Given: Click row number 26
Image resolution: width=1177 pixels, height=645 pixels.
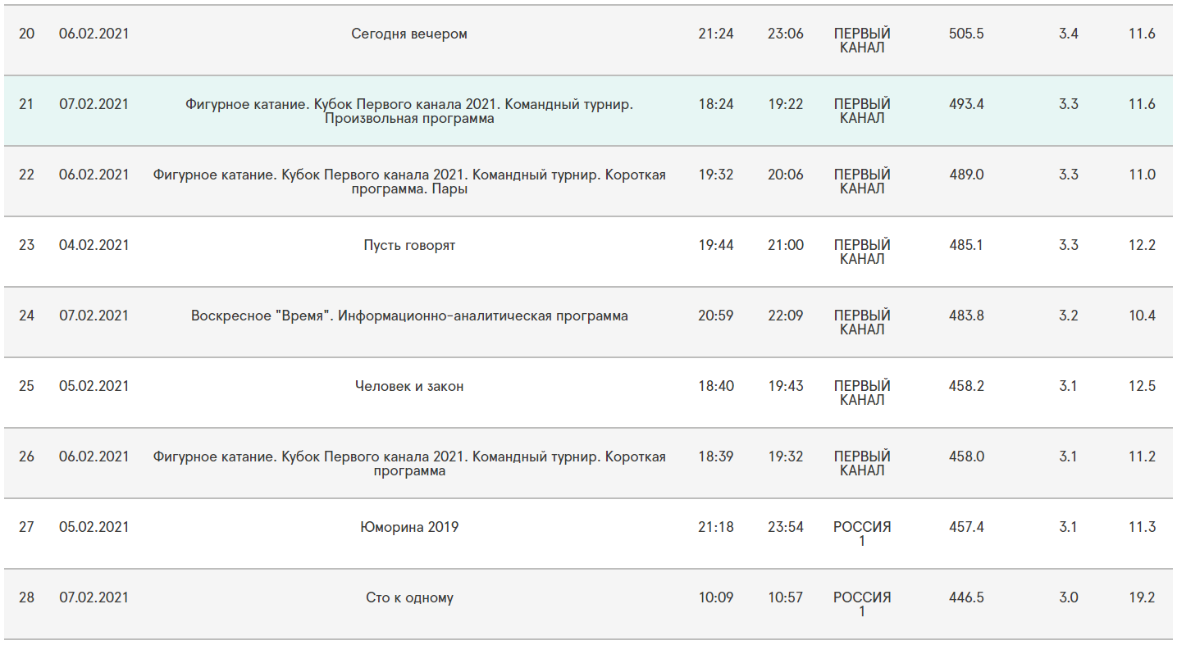Looking at the screenshot, I should (x=26, y=456).
